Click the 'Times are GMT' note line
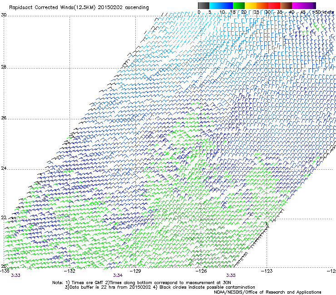Viewport: 336px width, 295px height. (142, 283)
